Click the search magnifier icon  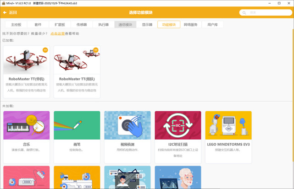pyautogui.click(x=244, y=13)
